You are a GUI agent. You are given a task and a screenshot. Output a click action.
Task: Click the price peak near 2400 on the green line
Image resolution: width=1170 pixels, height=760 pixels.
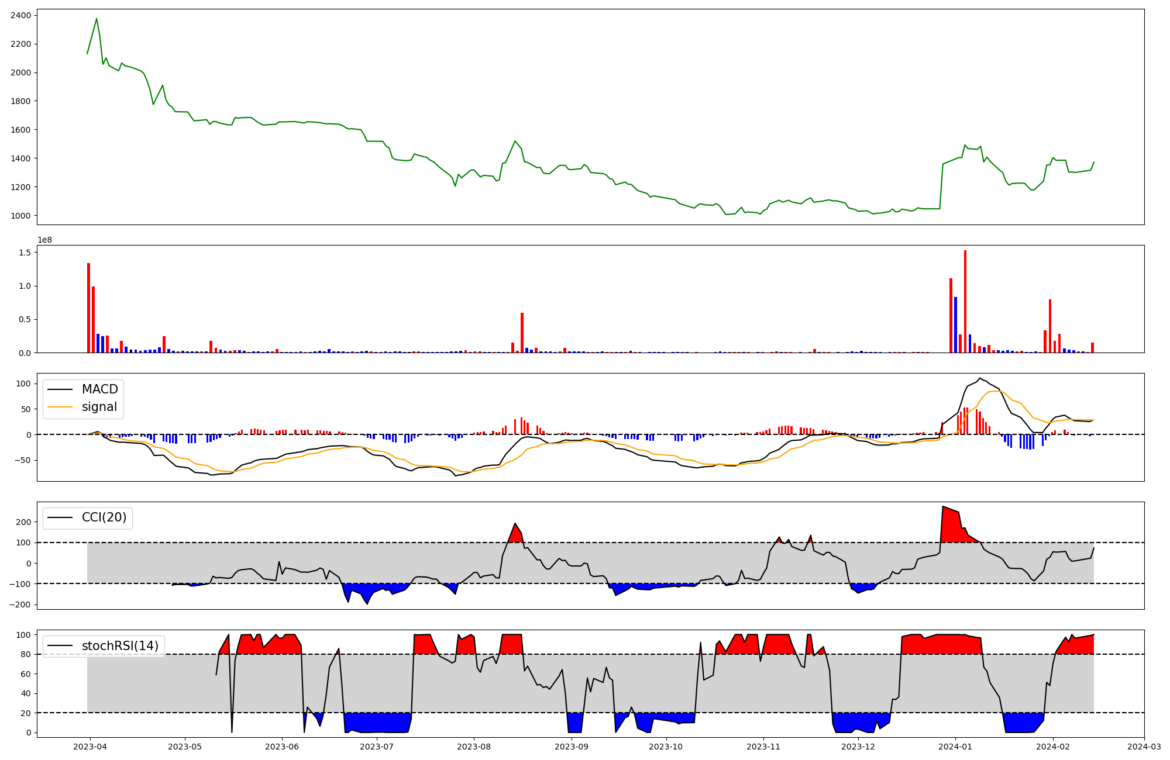(97, 19)
